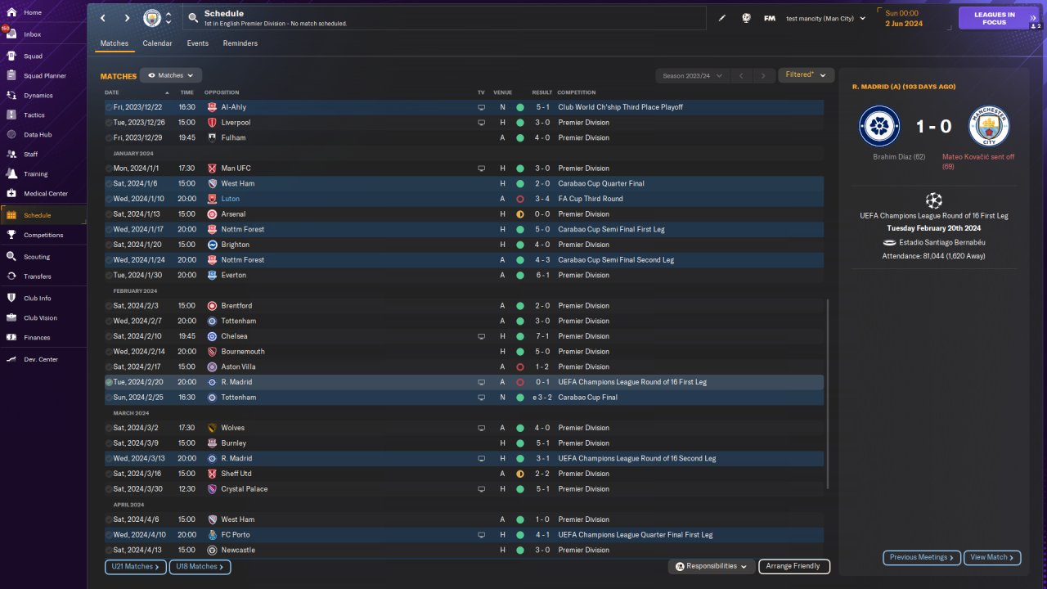
Task: Click the U18 Matches button
Action: 200,566
